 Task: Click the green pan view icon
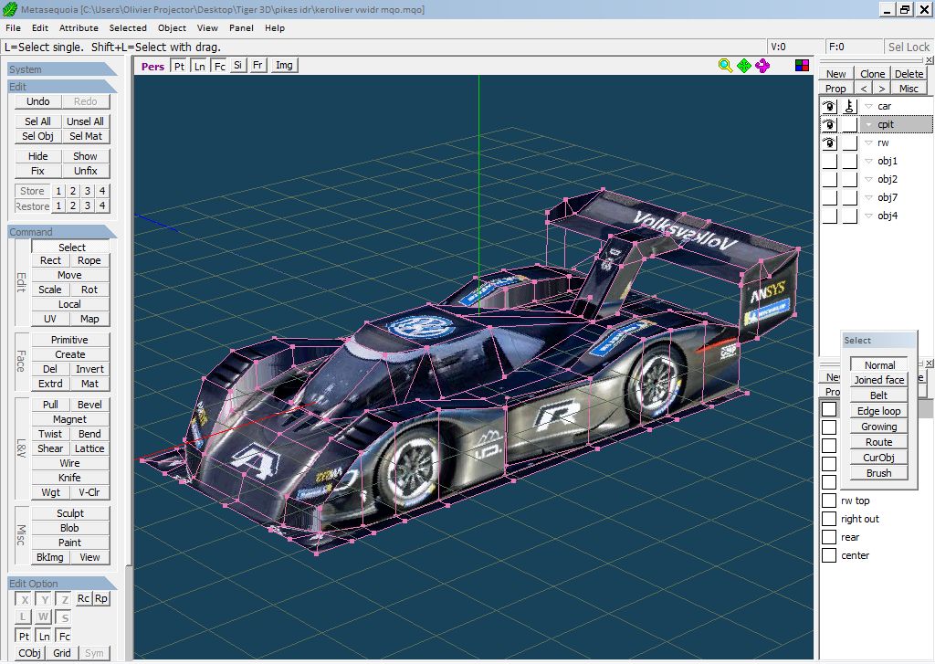point(744,66)
